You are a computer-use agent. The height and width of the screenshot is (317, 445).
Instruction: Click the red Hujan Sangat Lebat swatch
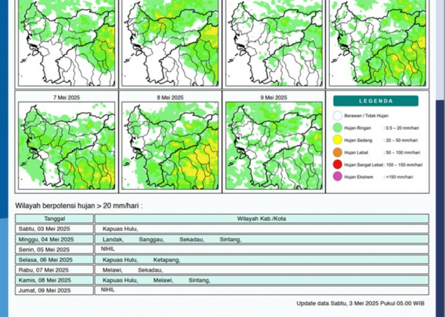click(338, 165)
